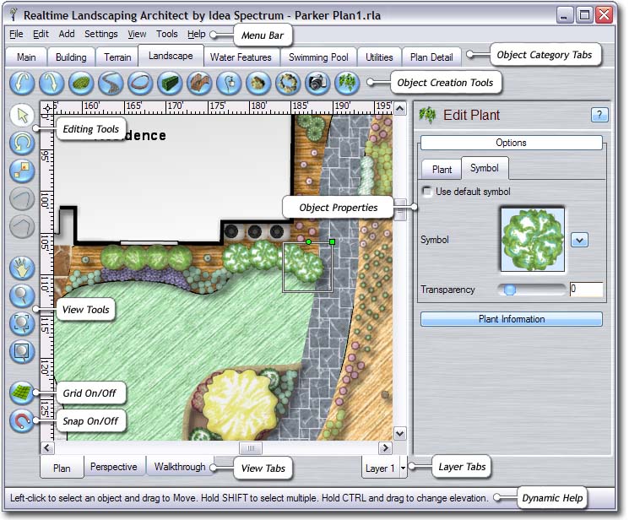Open help with the question mark button
This screenshot has width=629, height=520.
(x=599, y=115)
